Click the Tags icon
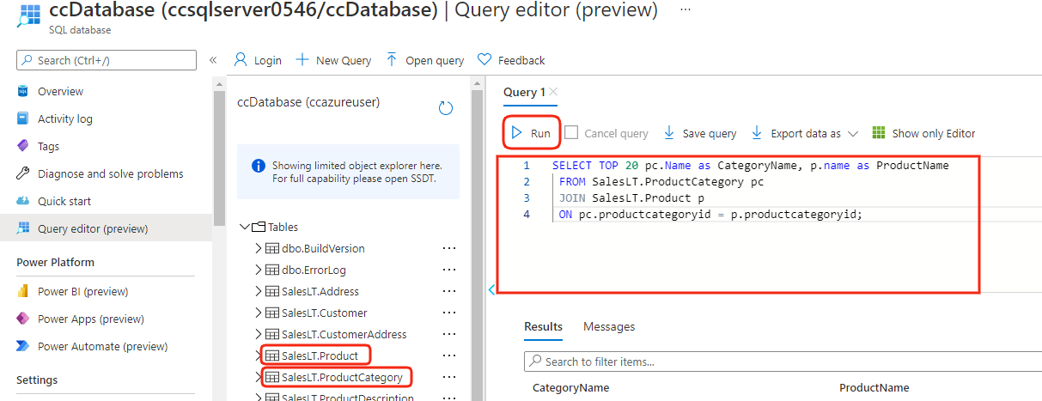This screenshot has height=401, width=1042. pos(23,146)
